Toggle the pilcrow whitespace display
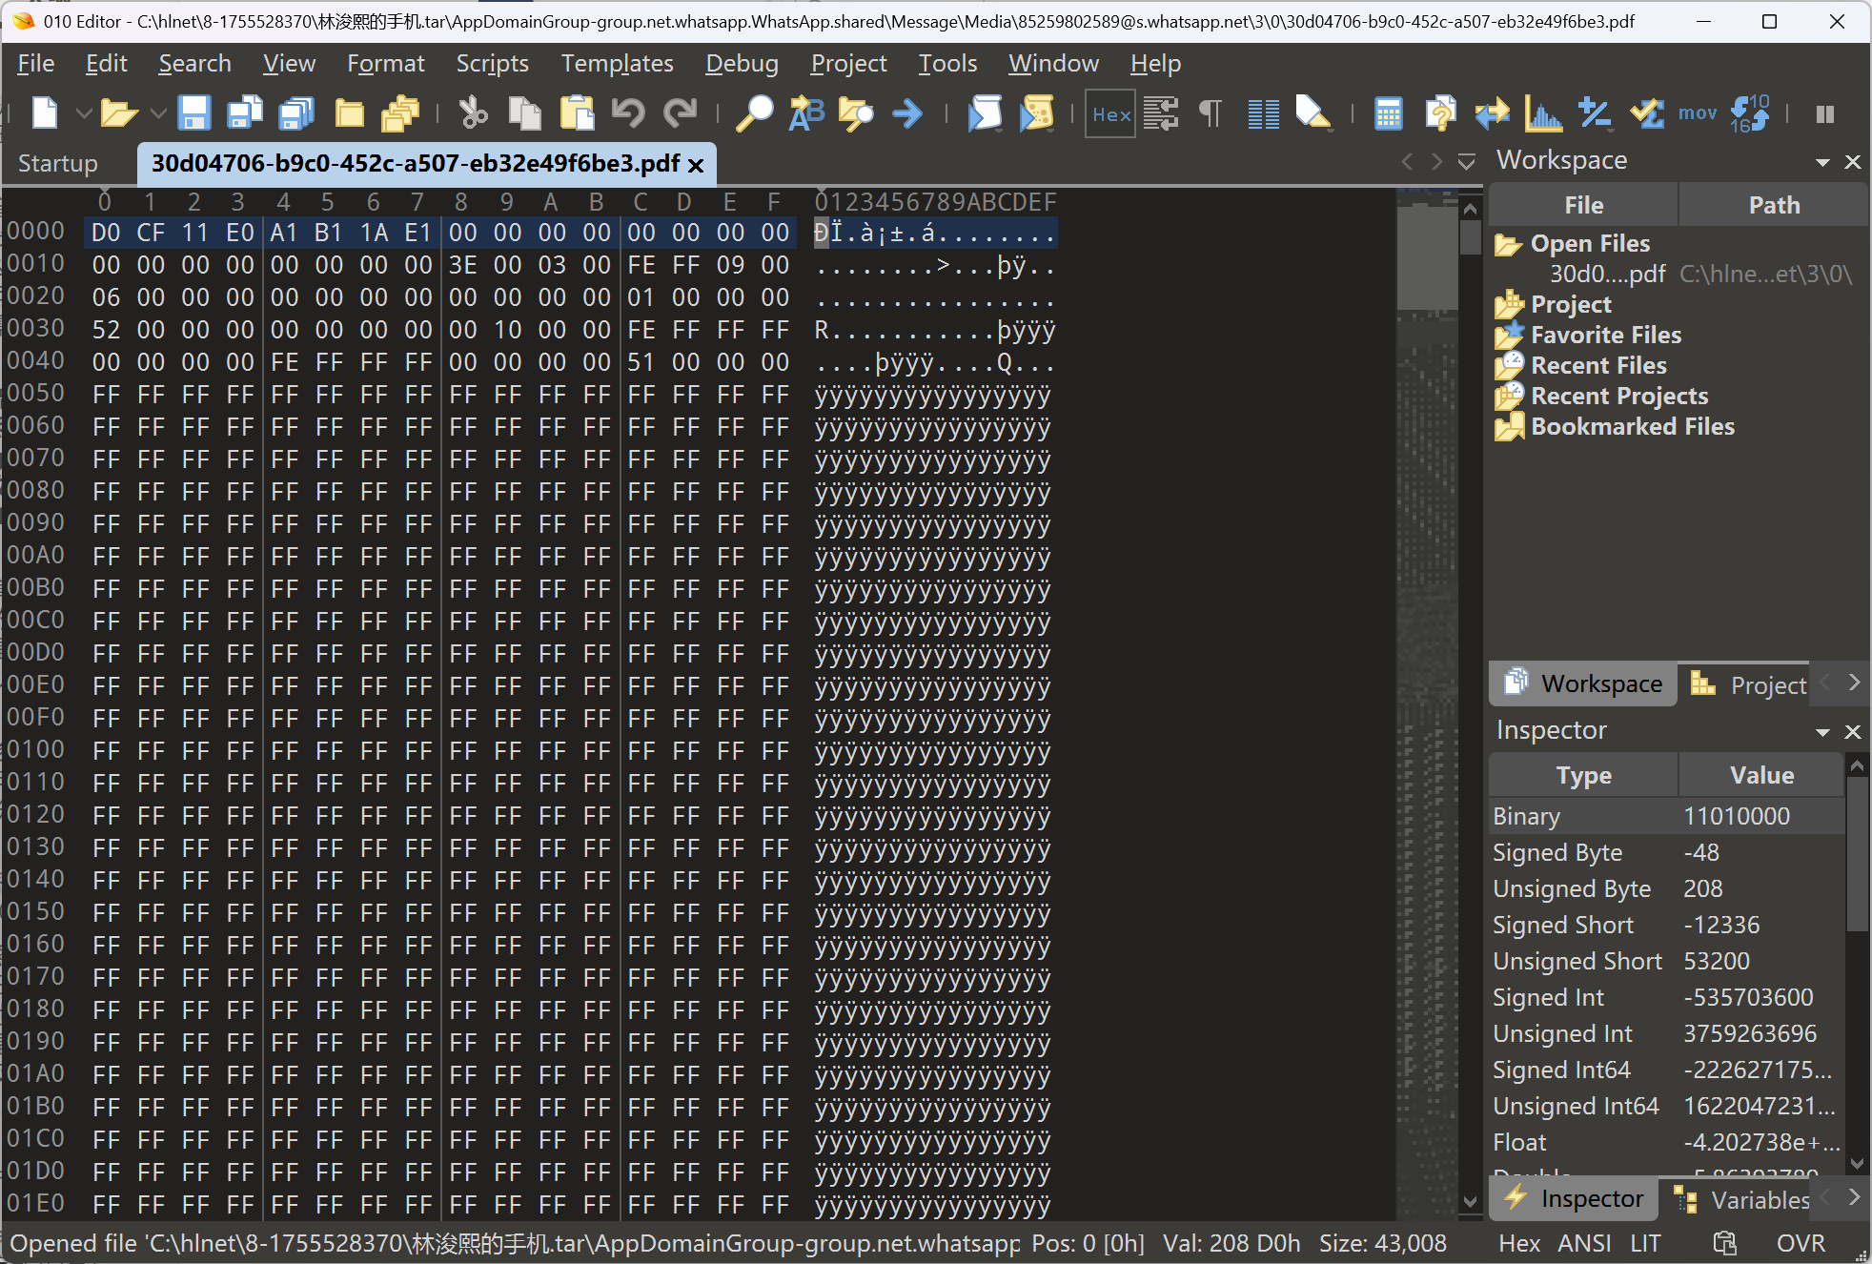Screen dimensions: 1872x1264 click(1210, 113)
